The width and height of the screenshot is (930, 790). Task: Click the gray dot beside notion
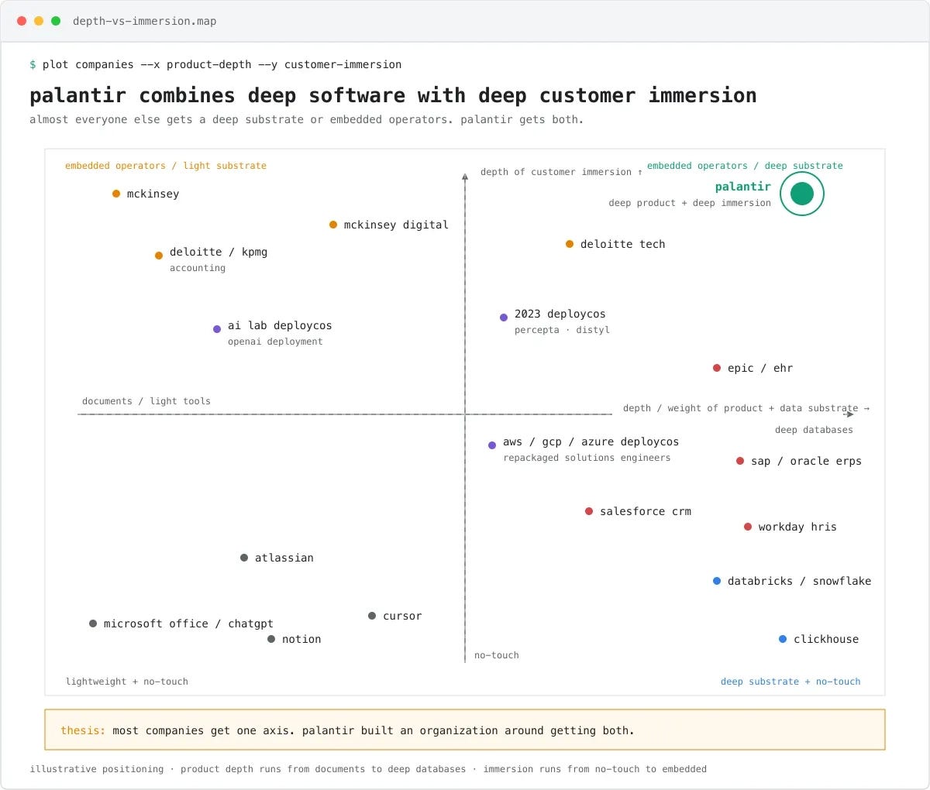pyautogui.click(x=271, y=639)
